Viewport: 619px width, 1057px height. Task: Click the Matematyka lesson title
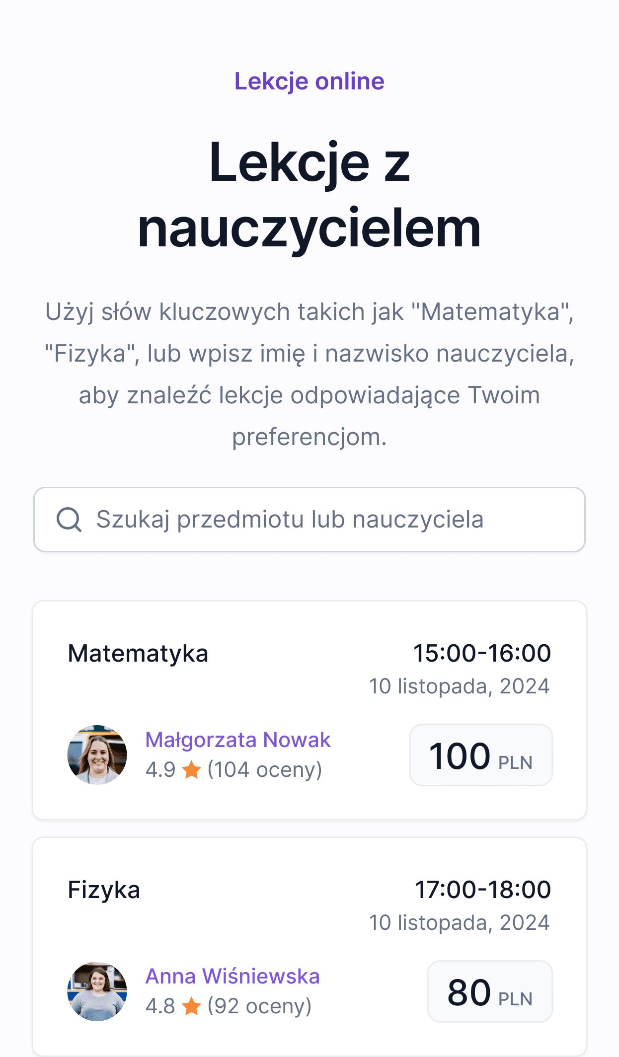coord(138,653)
